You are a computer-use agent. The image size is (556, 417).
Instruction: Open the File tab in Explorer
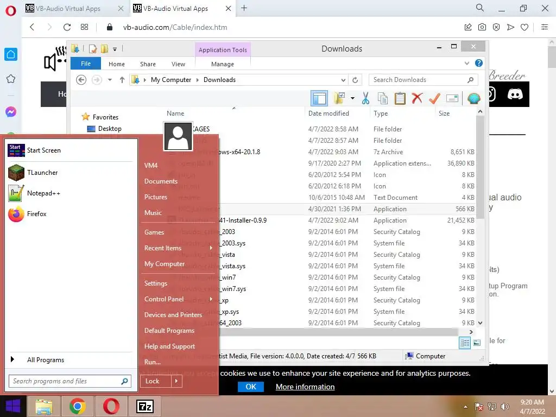[x=86, y=64]
